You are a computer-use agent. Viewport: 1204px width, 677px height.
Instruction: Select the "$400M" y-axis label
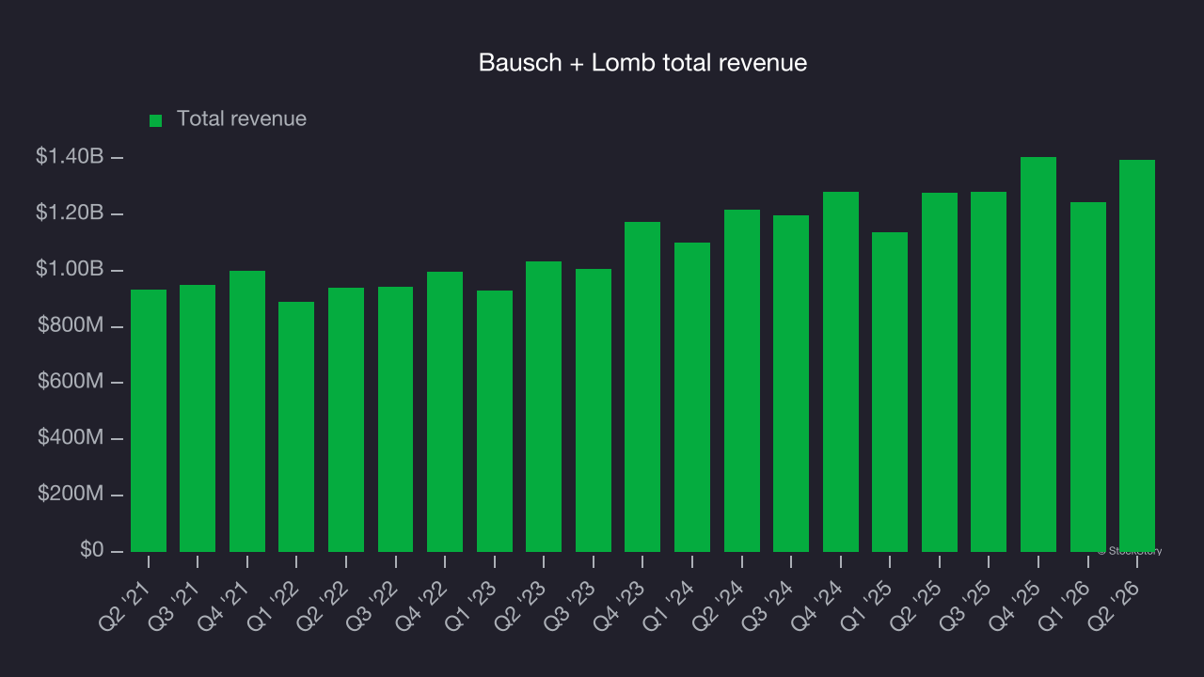tap(71, 438)
